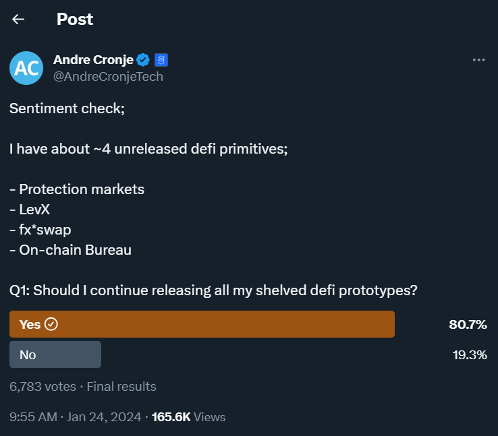The width and height of the screenshot is (498, 436).
Task: Click the Final results label
Action: coord(121,387)
